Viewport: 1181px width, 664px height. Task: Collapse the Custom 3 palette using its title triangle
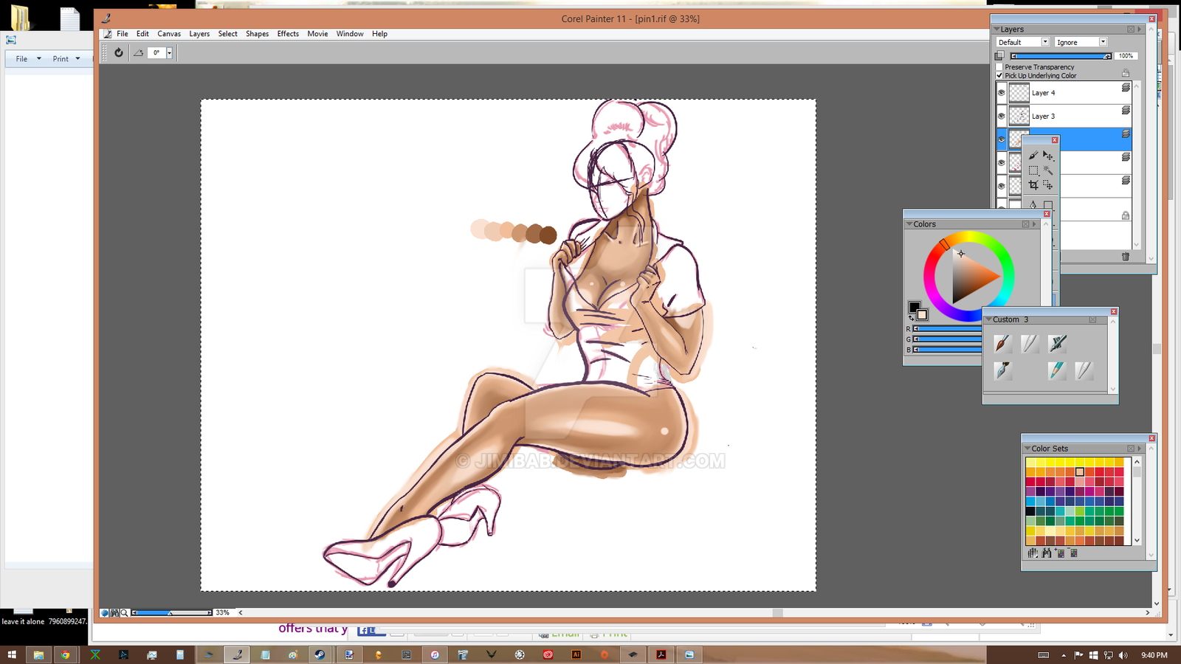pos(988,319)
